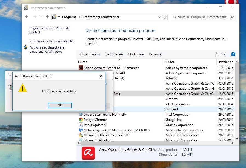This screenshot has width=246, height=168.
Task: Expand the chevron after Programe breadcrumb
Action: [x=79, y=17]
